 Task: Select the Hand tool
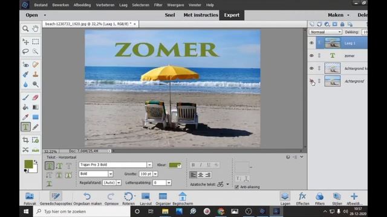point(35,28)
